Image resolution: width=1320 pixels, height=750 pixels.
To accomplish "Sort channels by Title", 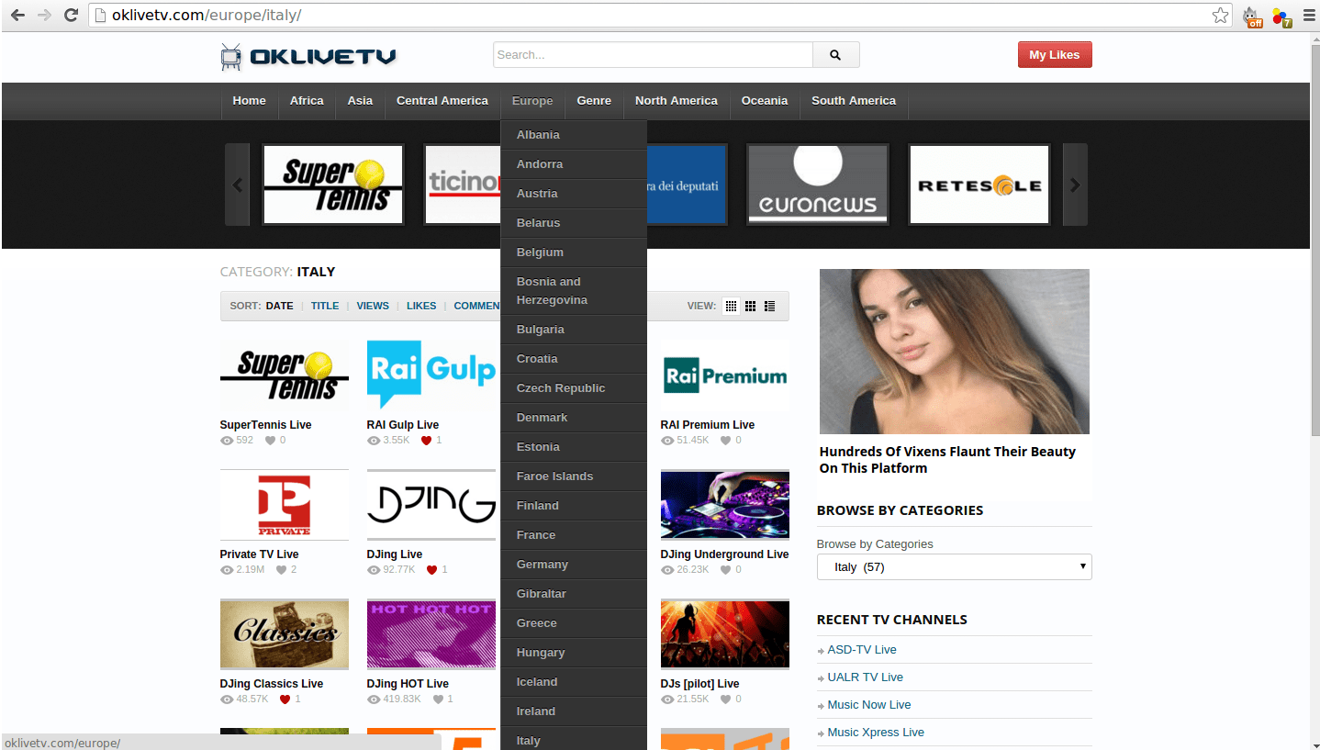I will (x=325, y=306).
